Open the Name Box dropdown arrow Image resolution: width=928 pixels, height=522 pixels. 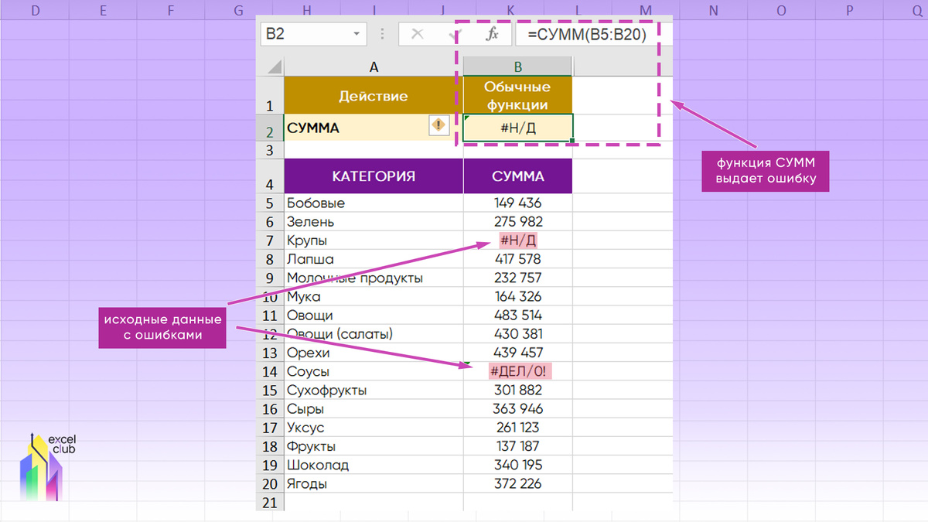pos(357,34)
